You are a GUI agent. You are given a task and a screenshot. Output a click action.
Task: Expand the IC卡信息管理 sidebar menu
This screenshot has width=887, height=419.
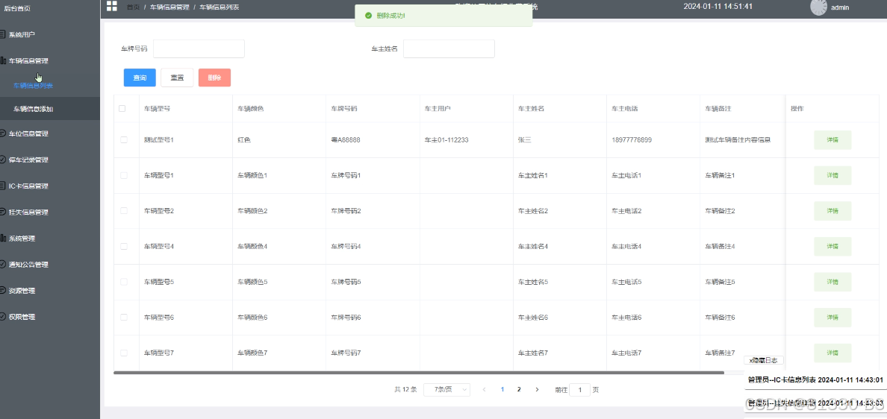50,186
